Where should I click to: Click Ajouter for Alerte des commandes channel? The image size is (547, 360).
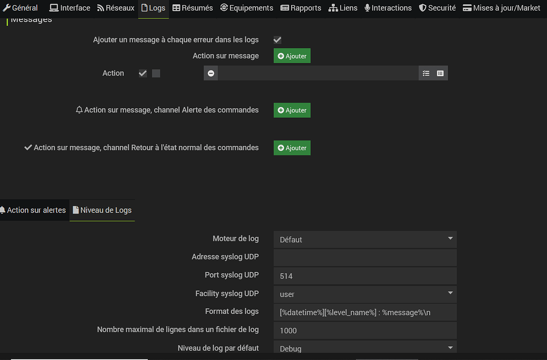pyautogui.click(x=292, y=110)
